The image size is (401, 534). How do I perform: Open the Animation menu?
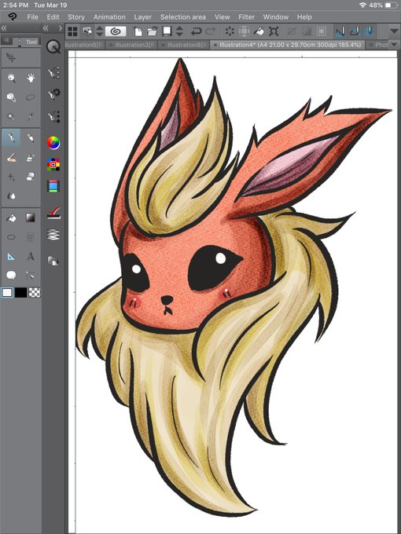click(109, 17)
